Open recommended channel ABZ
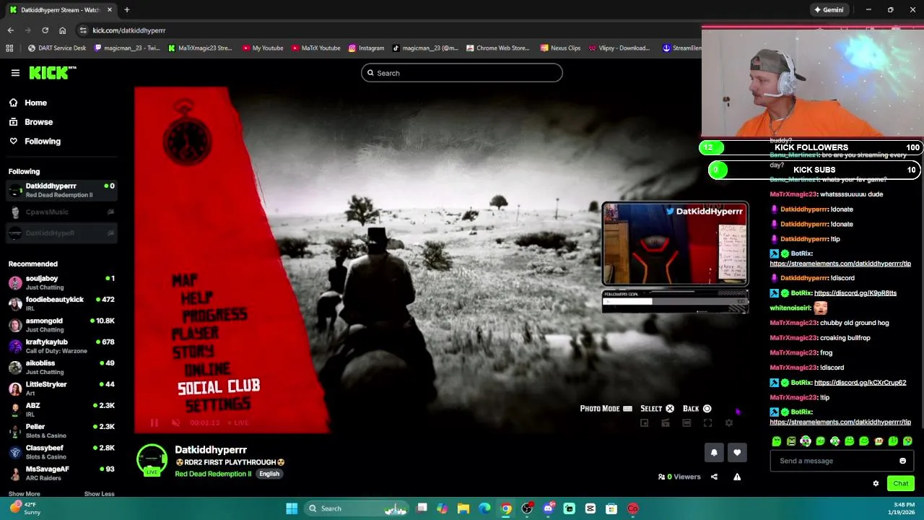 61,409
